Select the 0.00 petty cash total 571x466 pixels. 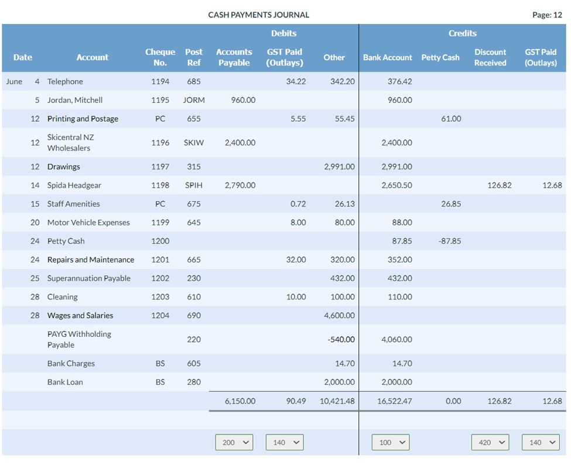453,401
